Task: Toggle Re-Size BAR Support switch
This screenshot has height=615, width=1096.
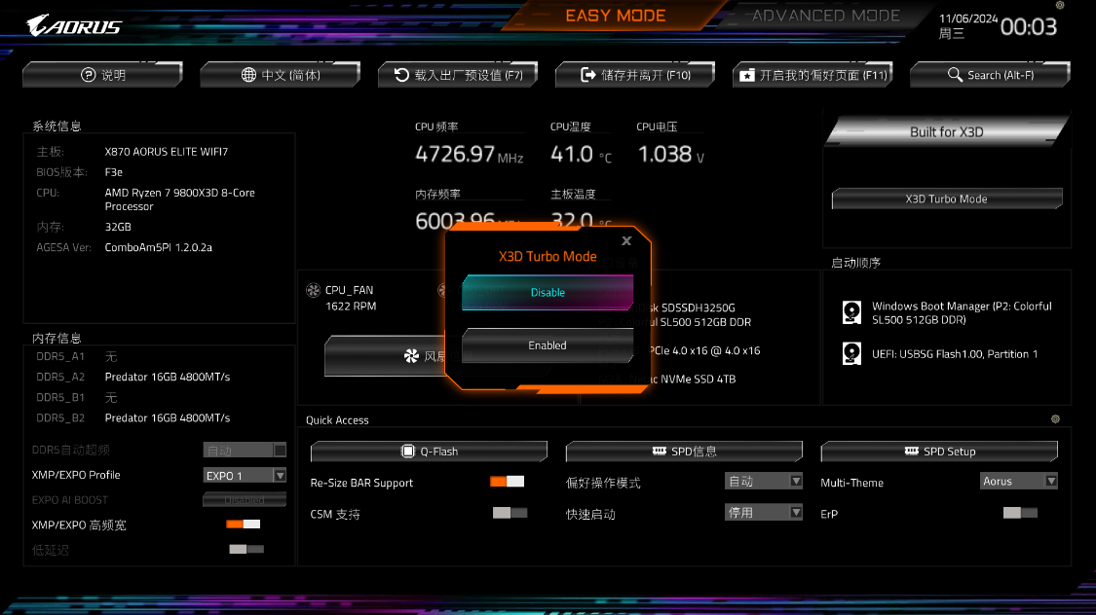Action: click(507, 482)
